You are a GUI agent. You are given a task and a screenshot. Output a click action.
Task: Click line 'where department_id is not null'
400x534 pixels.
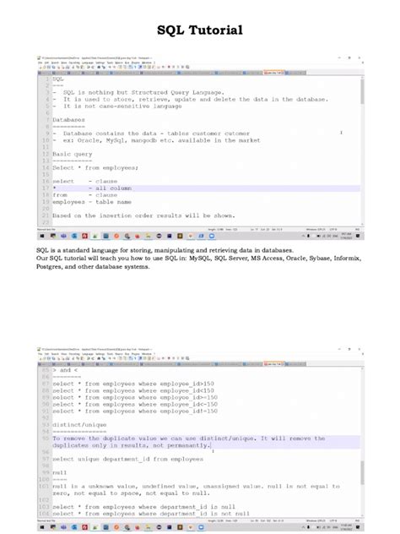tap(151, 514)
